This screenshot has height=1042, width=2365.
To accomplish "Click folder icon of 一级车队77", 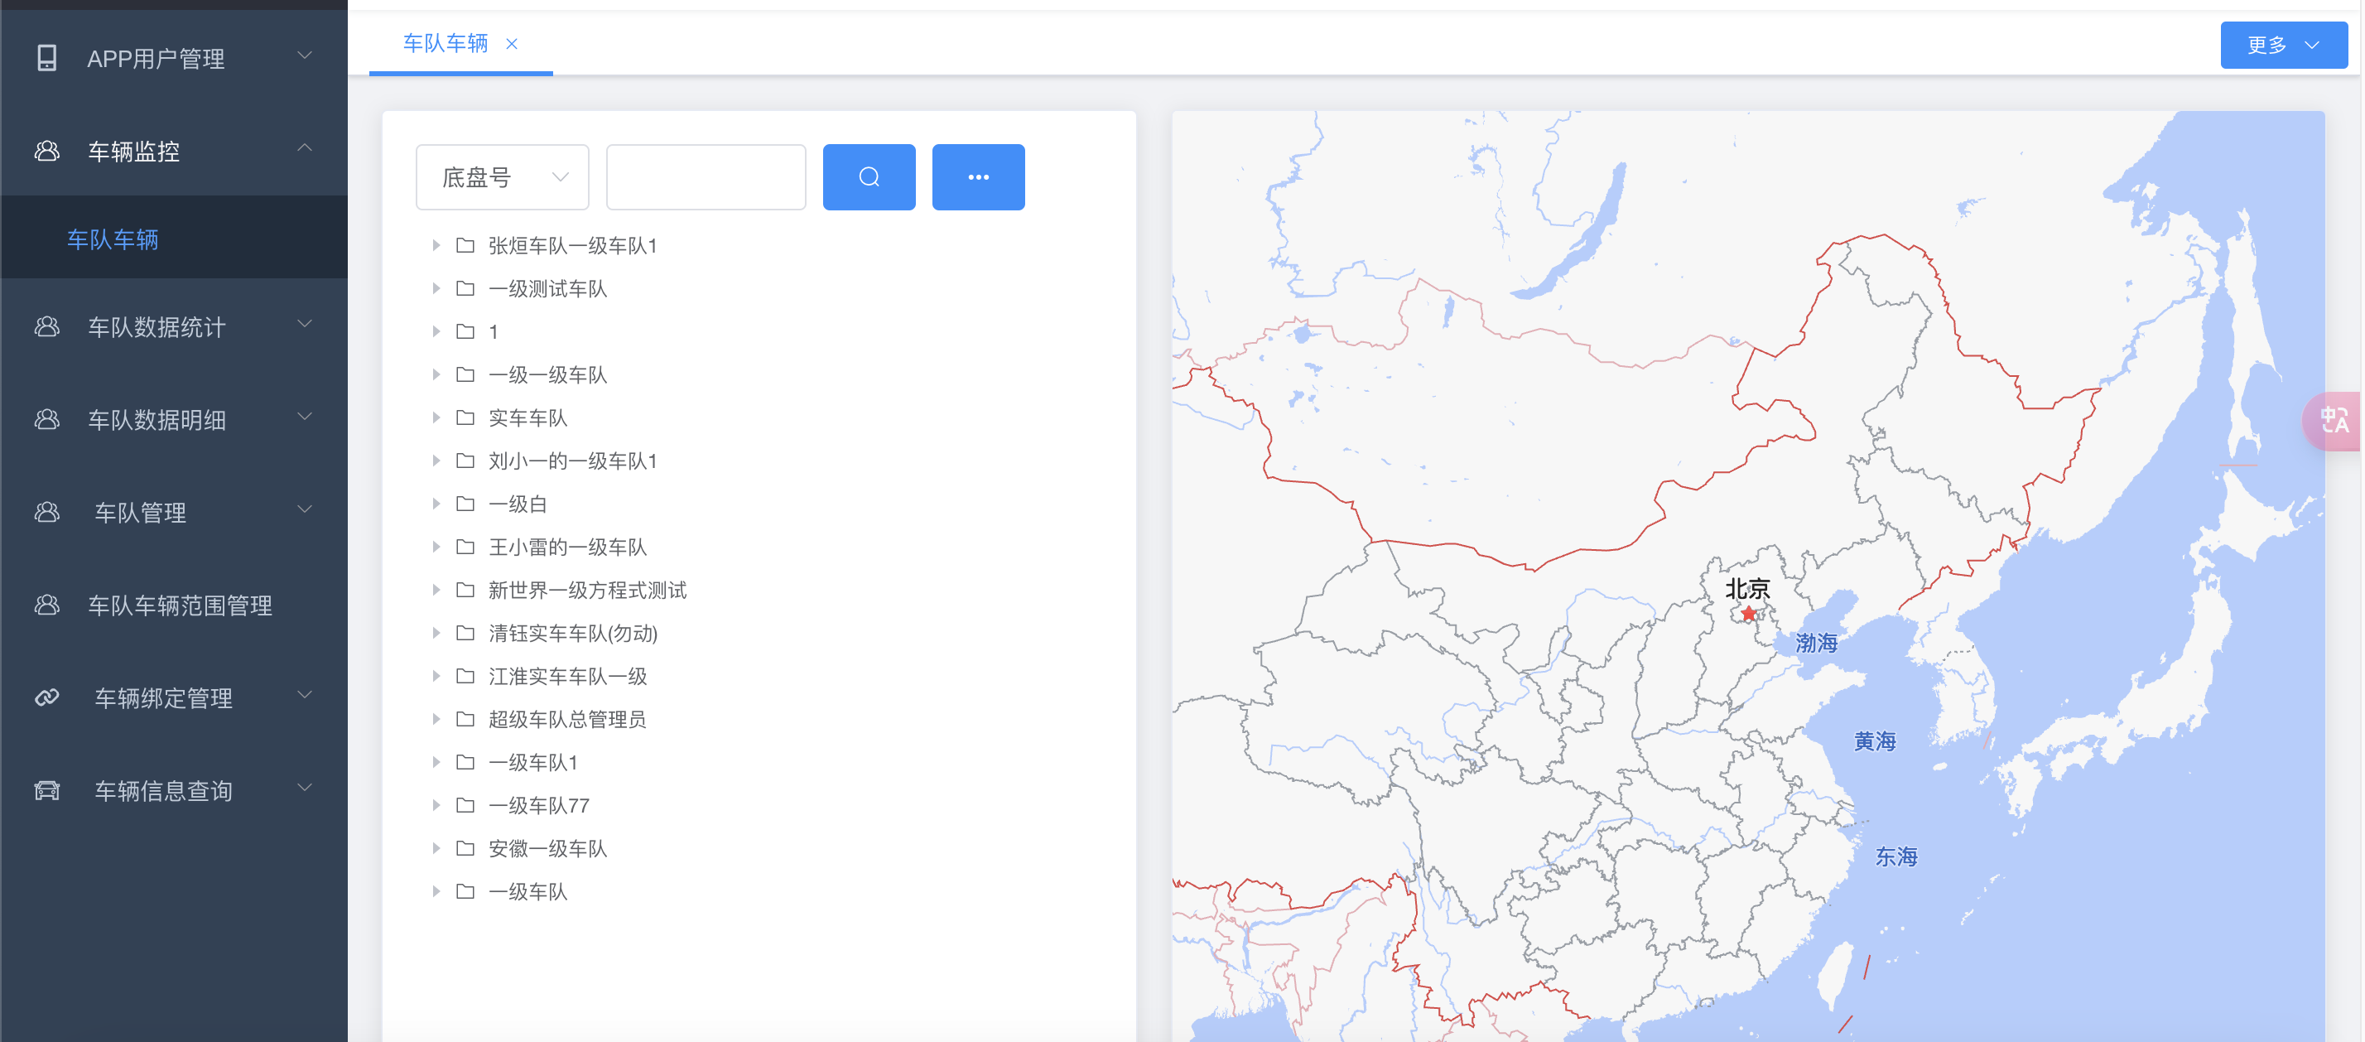I will (x=465, y=805).
